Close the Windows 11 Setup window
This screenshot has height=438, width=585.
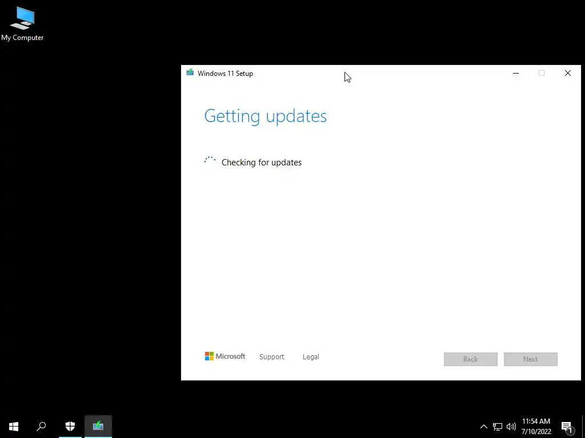click(568, 74)
